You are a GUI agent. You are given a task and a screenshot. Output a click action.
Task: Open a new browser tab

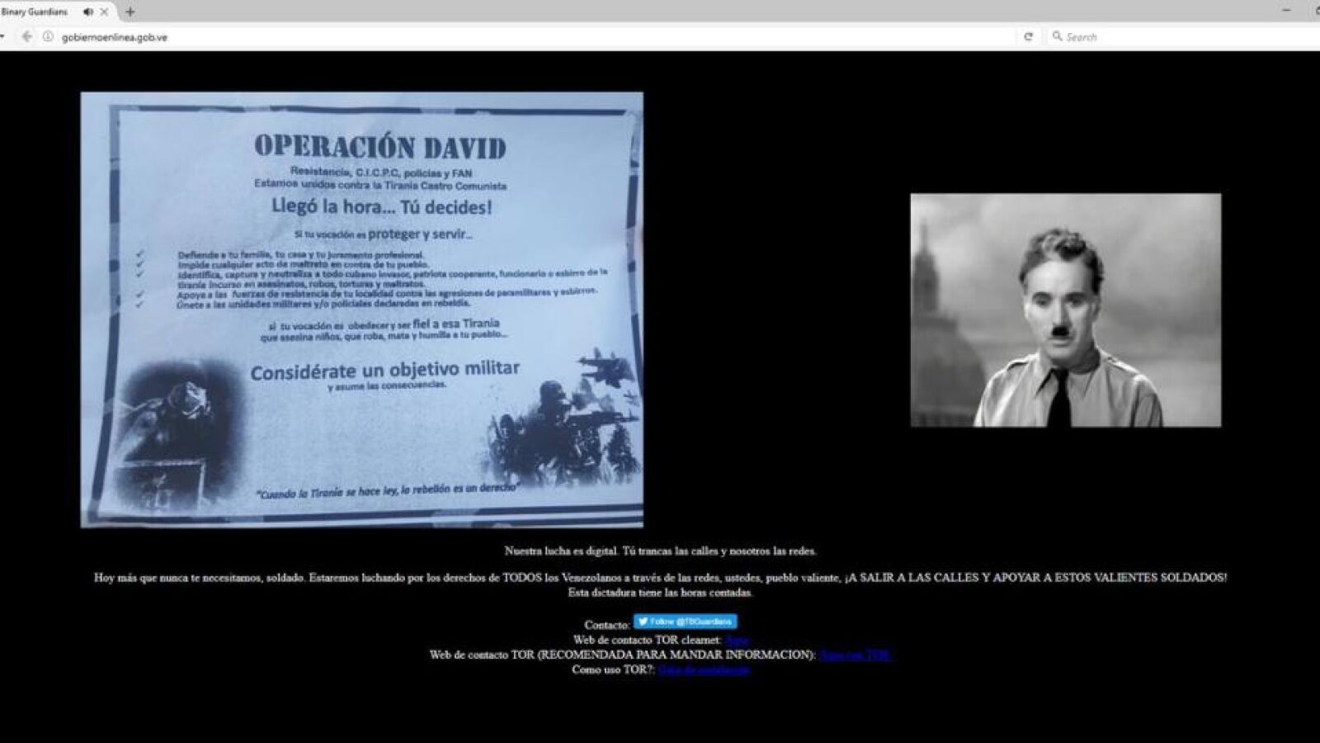click(x=130, y=12)
